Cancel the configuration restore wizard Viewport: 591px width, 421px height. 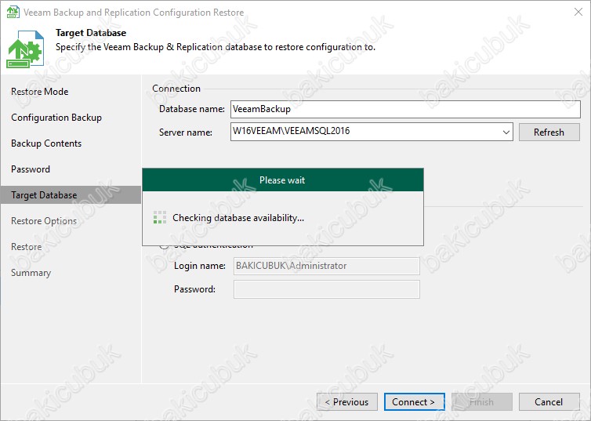(549, 402)
